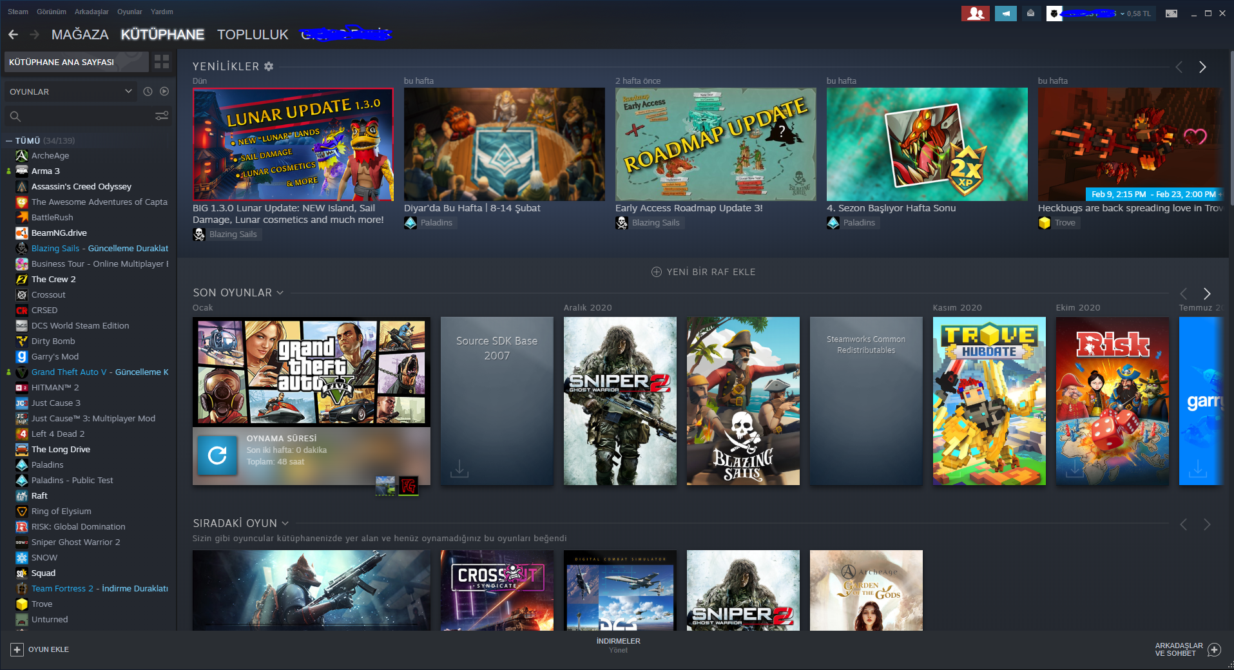Click Yeni Bir Raf Ekle link
This screenshot has width=1234, height=670.
[x=711, y=272]
